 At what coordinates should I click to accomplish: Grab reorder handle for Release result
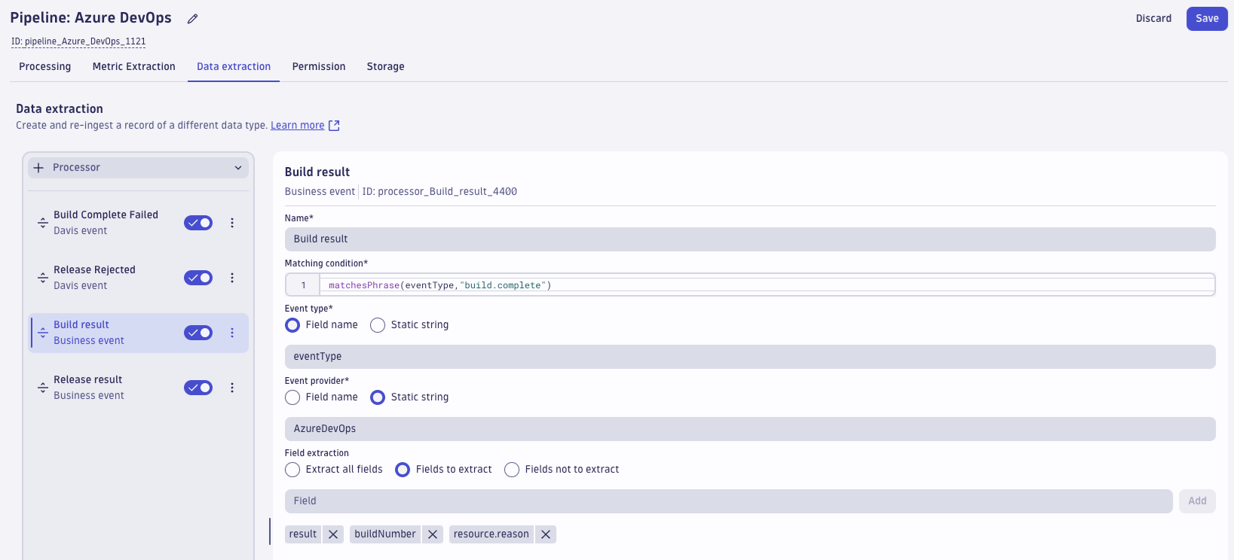coord(43,388)
